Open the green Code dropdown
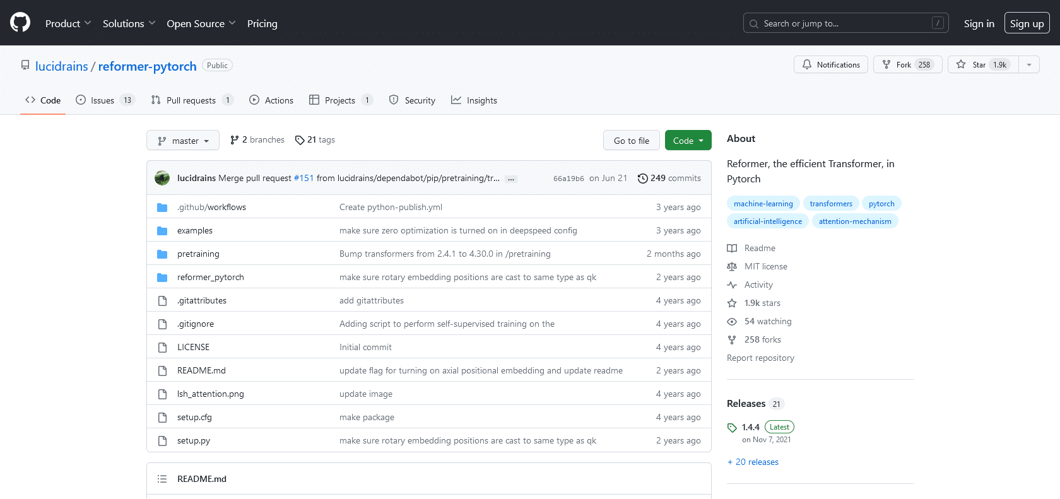This screenshot has height=499, width=1060. [x=688, y=140]
